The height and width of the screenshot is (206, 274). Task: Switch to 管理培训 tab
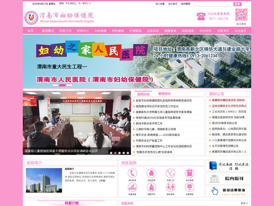tap(164, 94)
